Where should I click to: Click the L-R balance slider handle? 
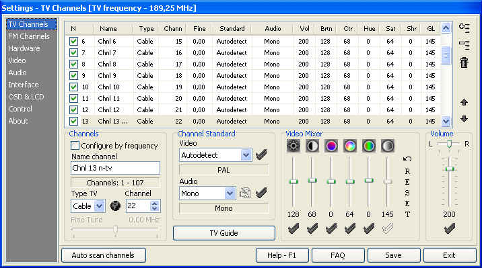point(449,144)
